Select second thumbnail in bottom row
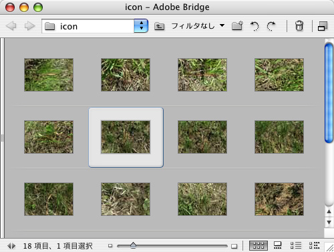334x252 pixels. pyautogui.click(x=126, y=199)
